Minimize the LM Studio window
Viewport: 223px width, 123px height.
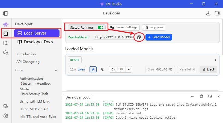pos(191,4)
